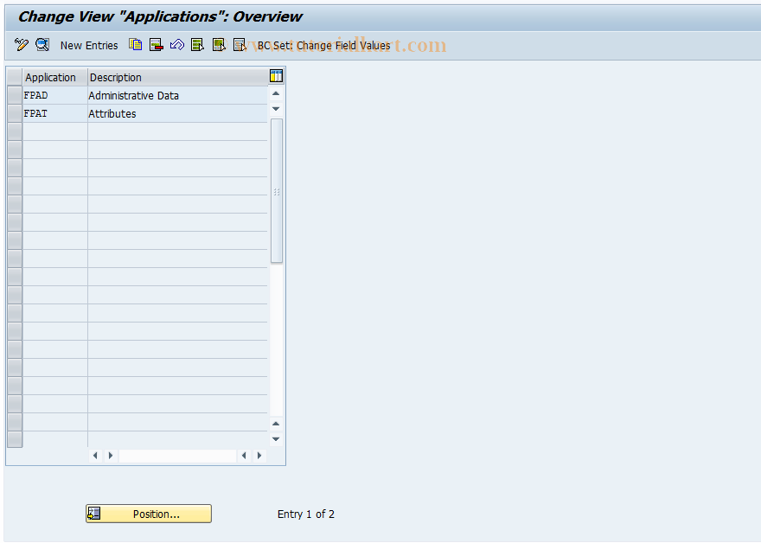Click the horizontal scrollbar track
The height and width of the screenshot is (543, 761).
(177, 456)
